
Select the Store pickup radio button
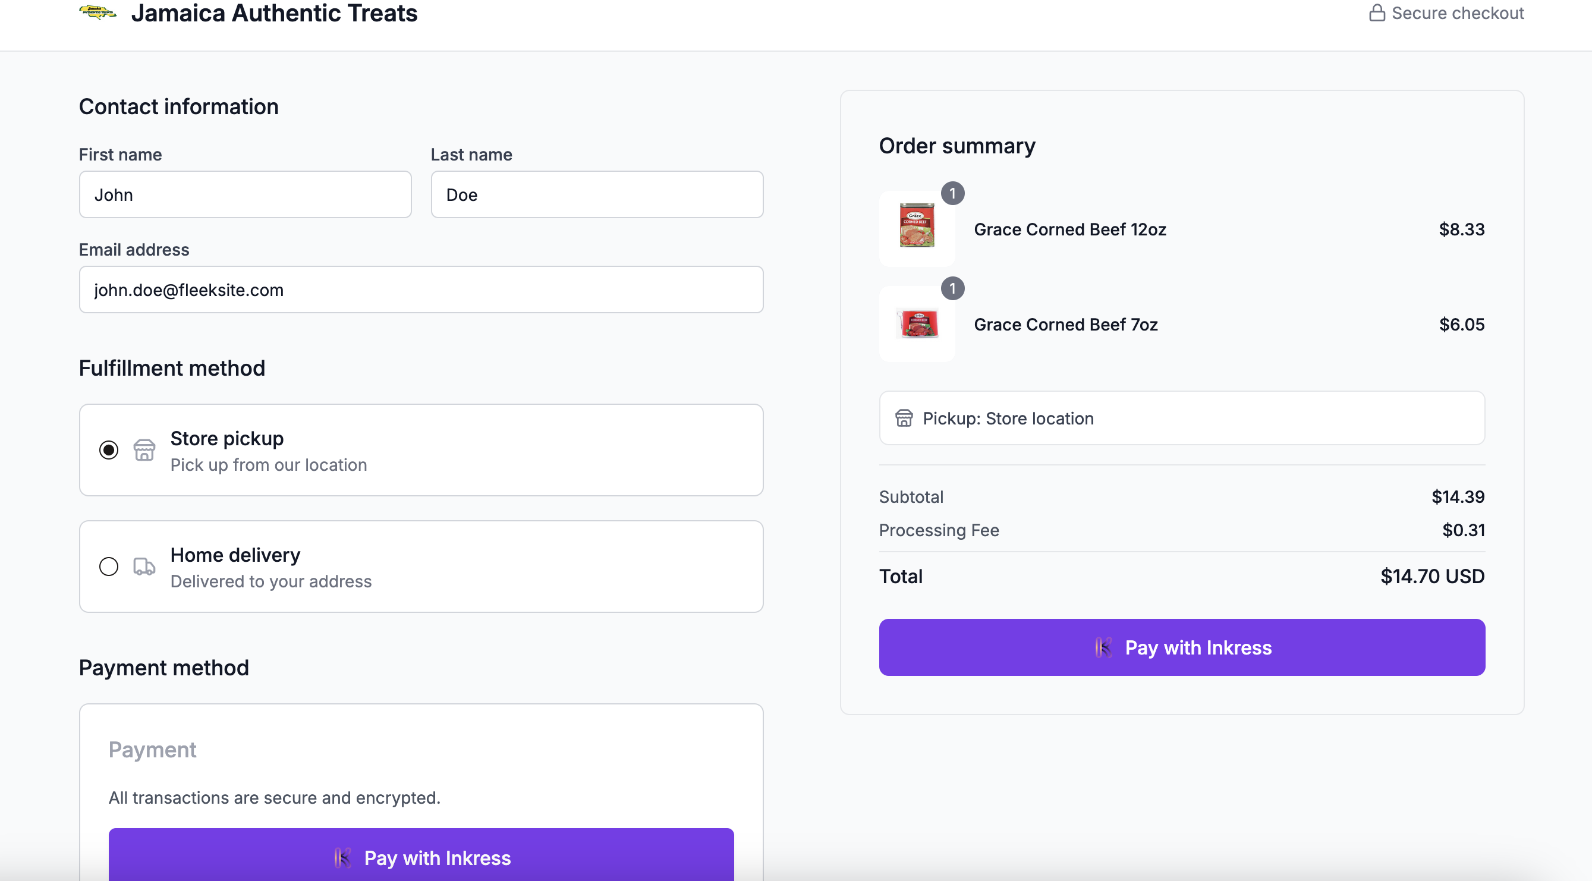pos(109,450)
